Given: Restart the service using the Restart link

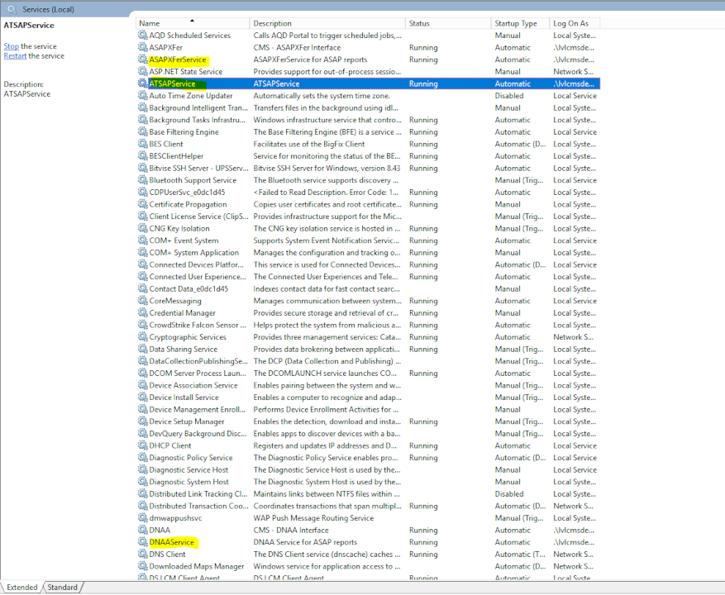Looking at the screenshot, I should [x=15, y=56].
